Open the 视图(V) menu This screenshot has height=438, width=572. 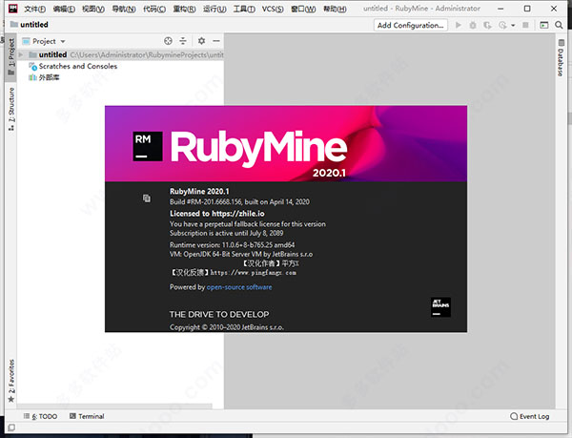tap(93, 9)
